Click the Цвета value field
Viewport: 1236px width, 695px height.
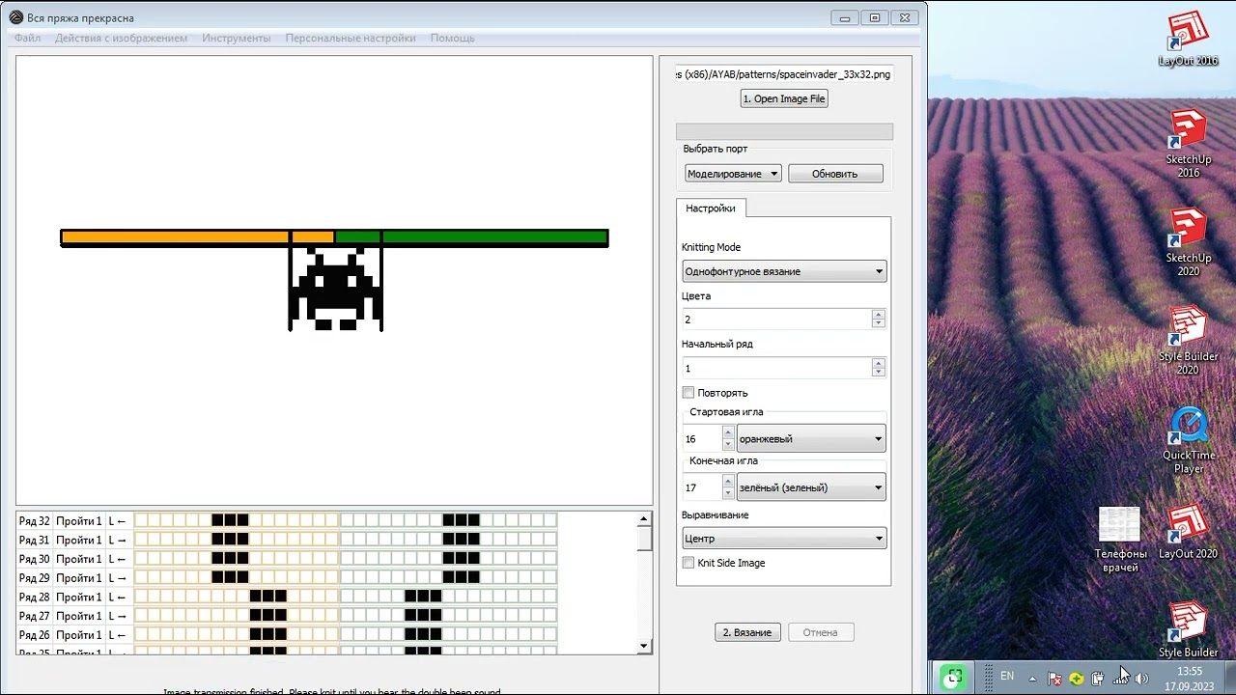776,320
